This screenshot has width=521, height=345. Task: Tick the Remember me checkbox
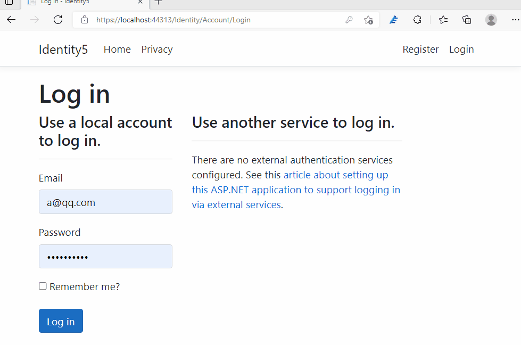43,286
